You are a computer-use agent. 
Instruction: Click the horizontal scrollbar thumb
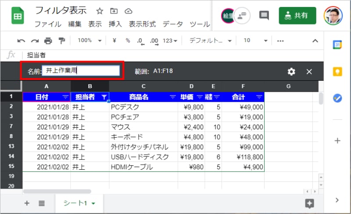57,191
